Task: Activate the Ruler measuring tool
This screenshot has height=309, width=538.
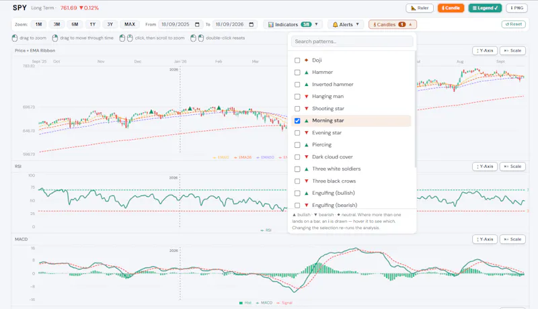Action: pyautogui.click(x=419, y=8)
